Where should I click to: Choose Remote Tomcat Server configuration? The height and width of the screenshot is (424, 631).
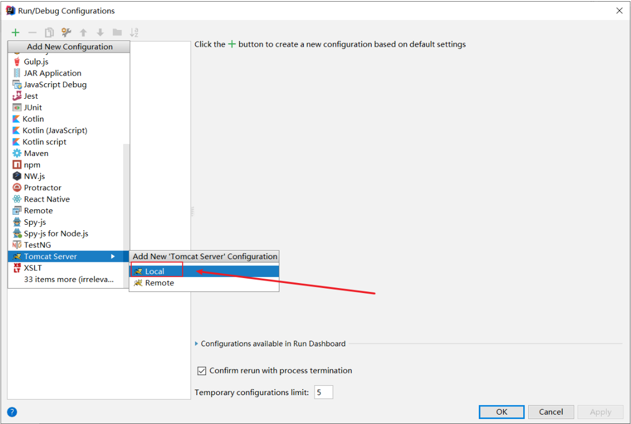[x=204, y=283]
